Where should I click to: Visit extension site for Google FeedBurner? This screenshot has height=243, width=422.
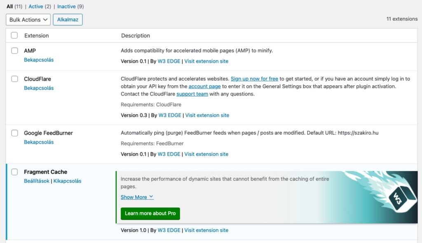tap(206, 154)
